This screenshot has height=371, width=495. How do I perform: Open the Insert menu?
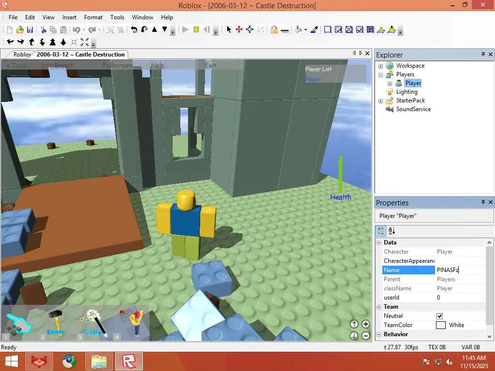pyautogui.click(x=69, y=17)
